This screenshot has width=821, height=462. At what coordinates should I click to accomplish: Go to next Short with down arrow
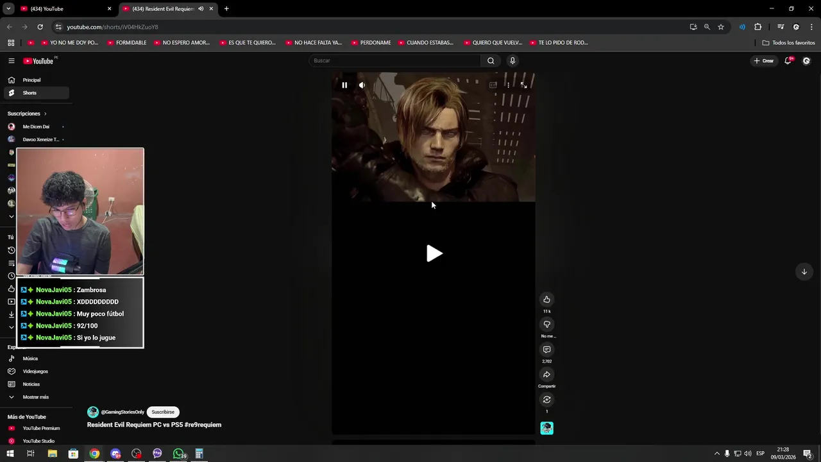(804, 271)
